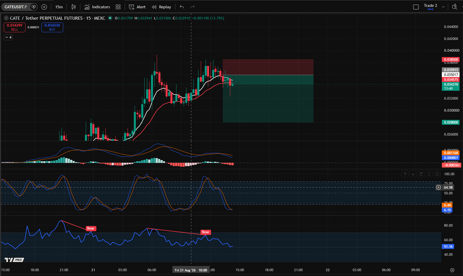The image size is (463, 276).
Task: Select the green short position profit zone
Action: [x=268, y=99]
